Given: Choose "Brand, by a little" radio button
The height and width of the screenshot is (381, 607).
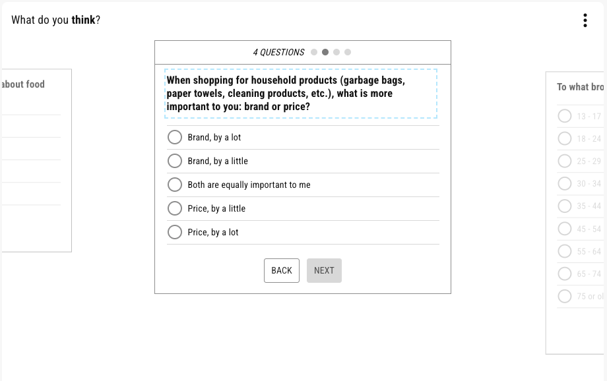Looking at the screenshot, I should click(x=175, y=161).
